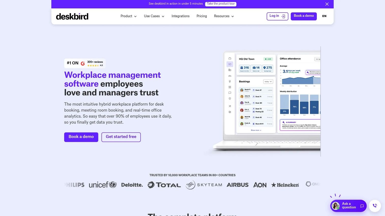385x216 pixels.
Task: Click the location check icon next to 275
Action: point(264,68)
